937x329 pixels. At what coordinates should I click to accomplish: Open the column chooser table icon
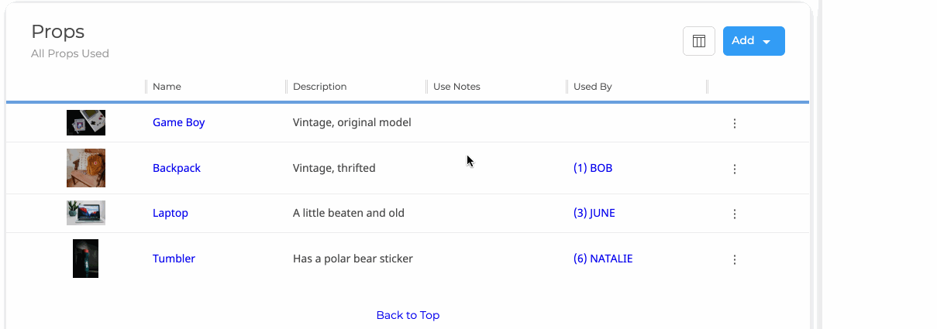698,41
